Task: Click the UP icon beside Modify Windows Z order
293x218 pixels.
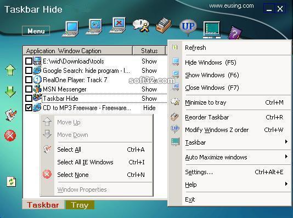Action: 175,129
